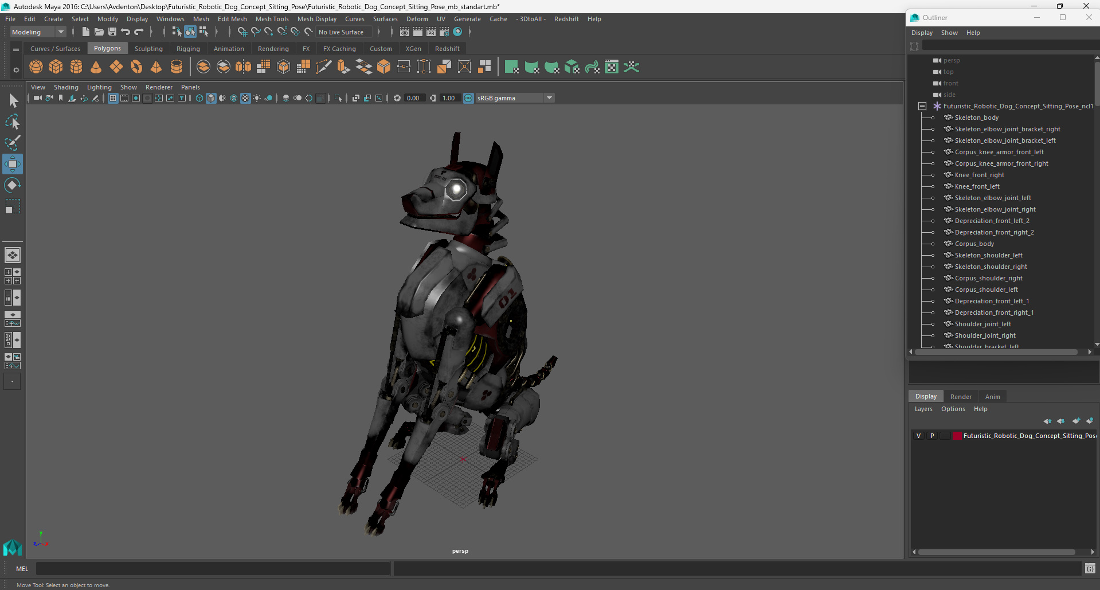Open the sRGB gamma view transform dropdown

515,98
